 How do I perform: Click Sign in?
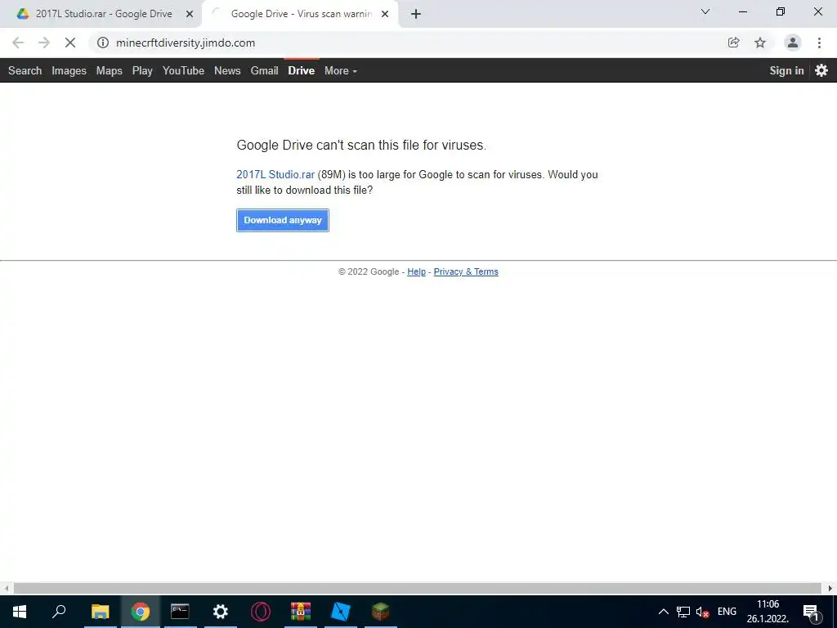click(x=786, y=70)
